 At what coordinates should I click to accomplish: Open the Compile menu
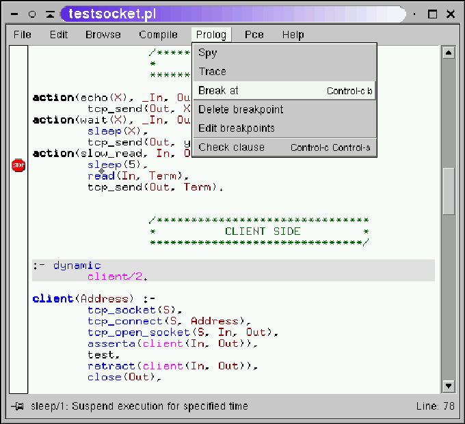158,35
